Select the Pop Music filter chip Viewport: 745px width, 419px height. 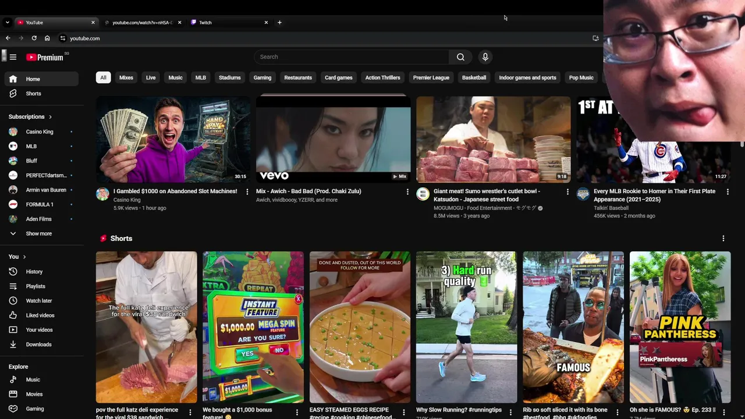click(581, 77)
